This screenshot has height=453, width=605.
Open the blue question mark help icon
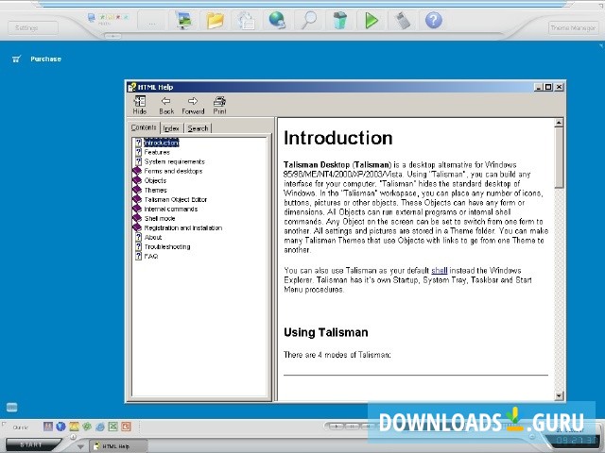tap(433, 20)
